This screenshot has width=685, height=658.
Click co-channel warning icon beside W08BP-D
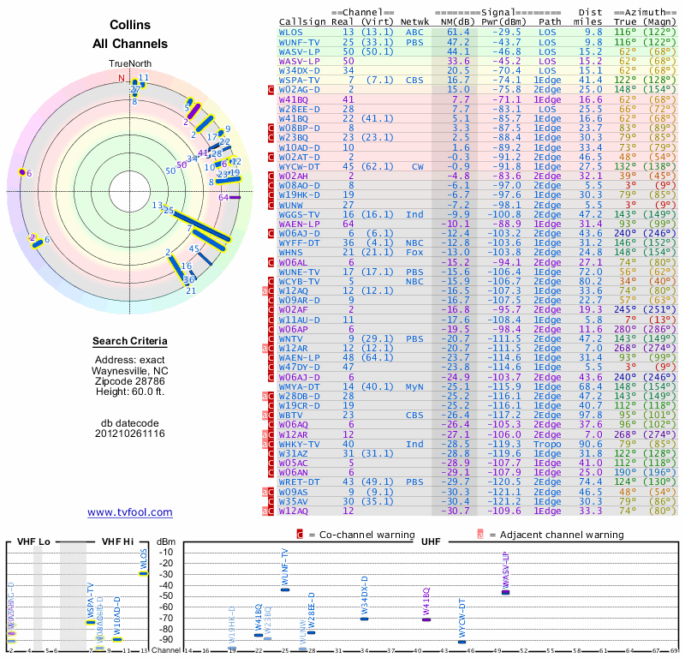(x=271, y=129)
